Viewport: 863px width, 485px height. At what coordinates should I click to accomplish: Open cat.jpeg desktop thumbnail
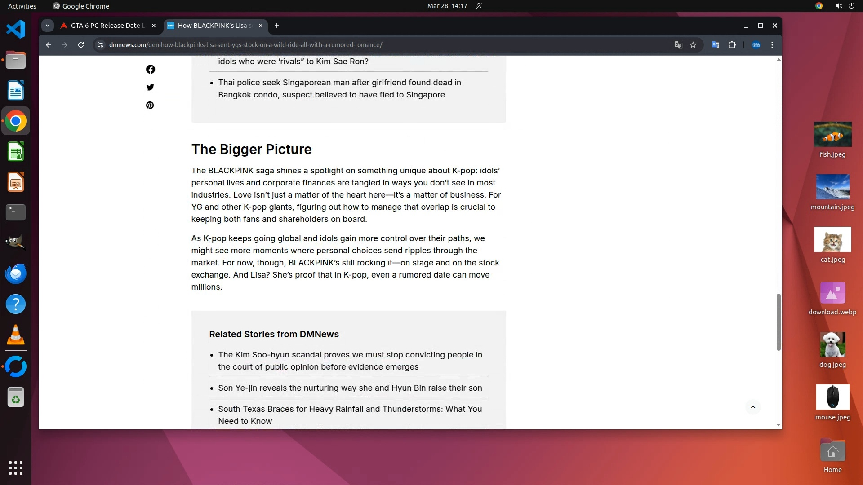click(x=832, y=240)
